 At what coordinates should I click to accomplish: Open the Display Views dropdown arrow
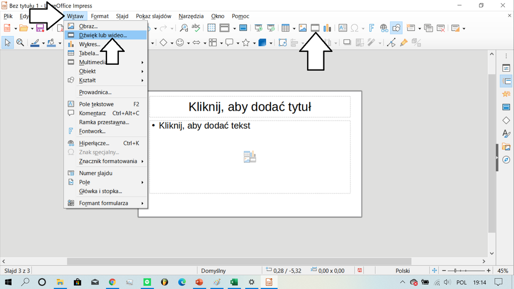pos(235,28)
